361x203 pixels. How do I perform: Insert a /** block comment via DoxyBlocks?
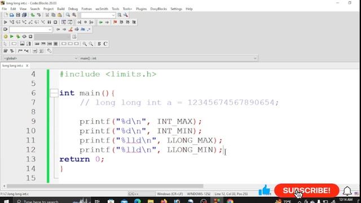point(20,51)
